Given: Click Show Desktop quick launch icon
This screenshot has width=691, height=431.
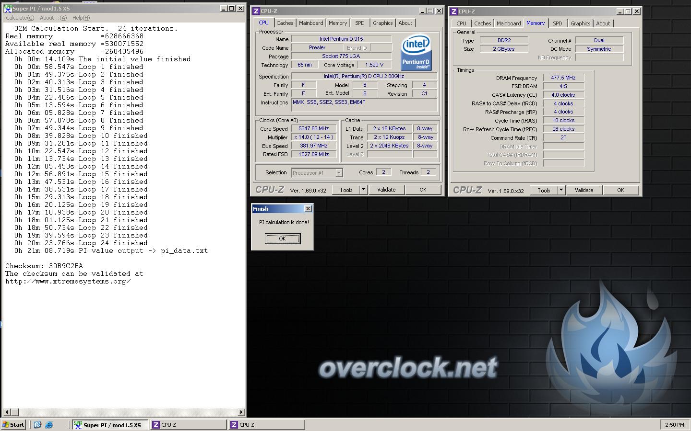Looking at the screenshot, I should point(37,424).
